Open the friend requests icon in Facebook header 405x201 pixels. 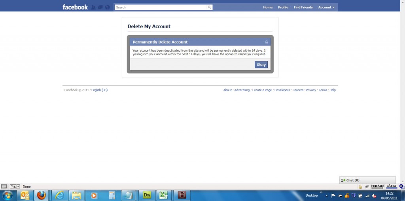(93, 7)
